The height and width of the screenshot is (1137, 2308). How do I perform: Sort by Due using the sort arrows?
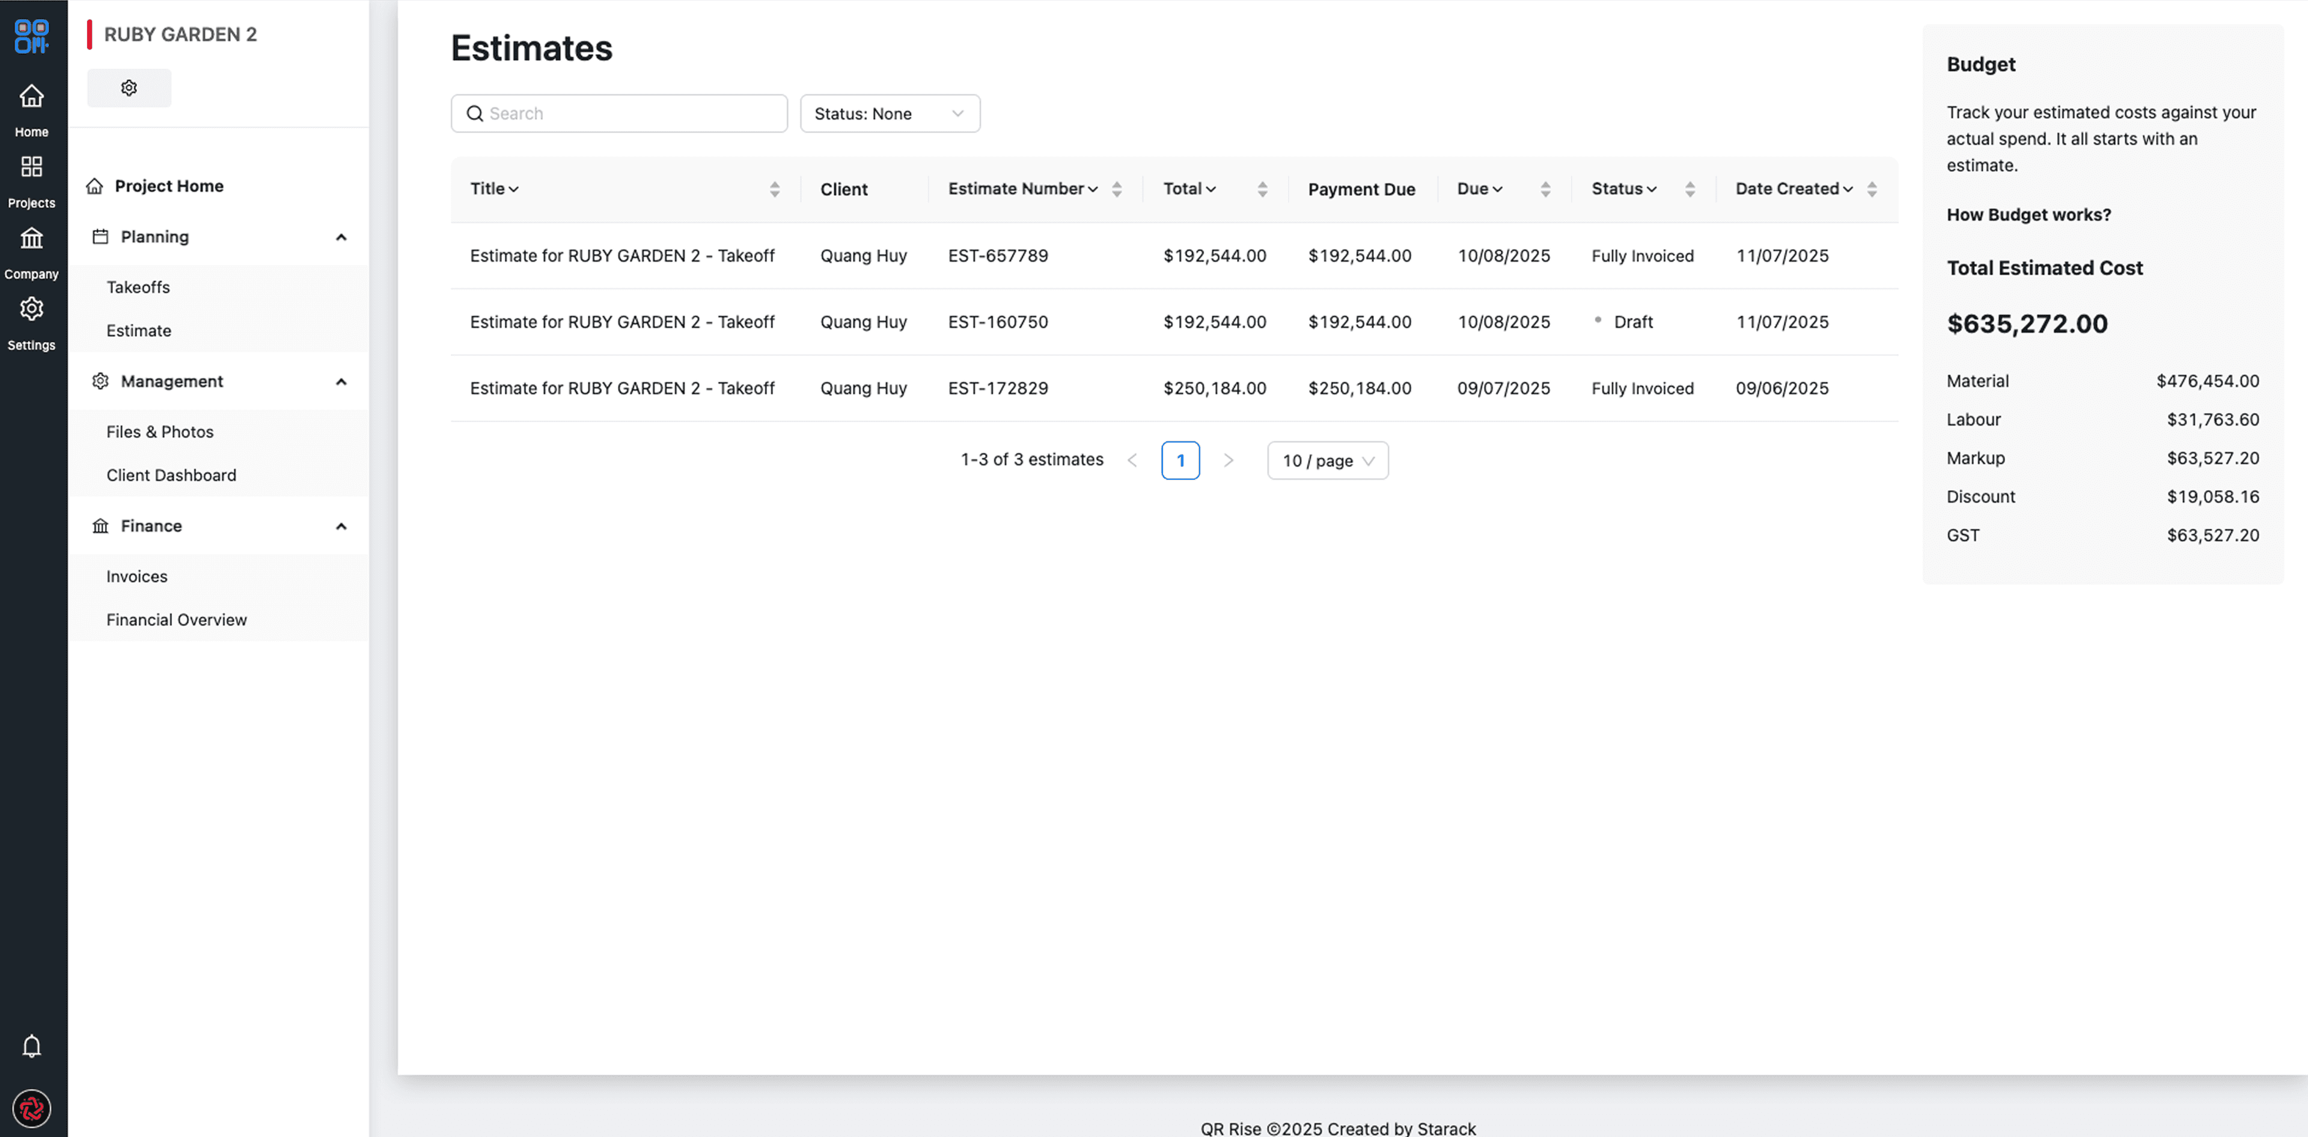click(1545, 189)
